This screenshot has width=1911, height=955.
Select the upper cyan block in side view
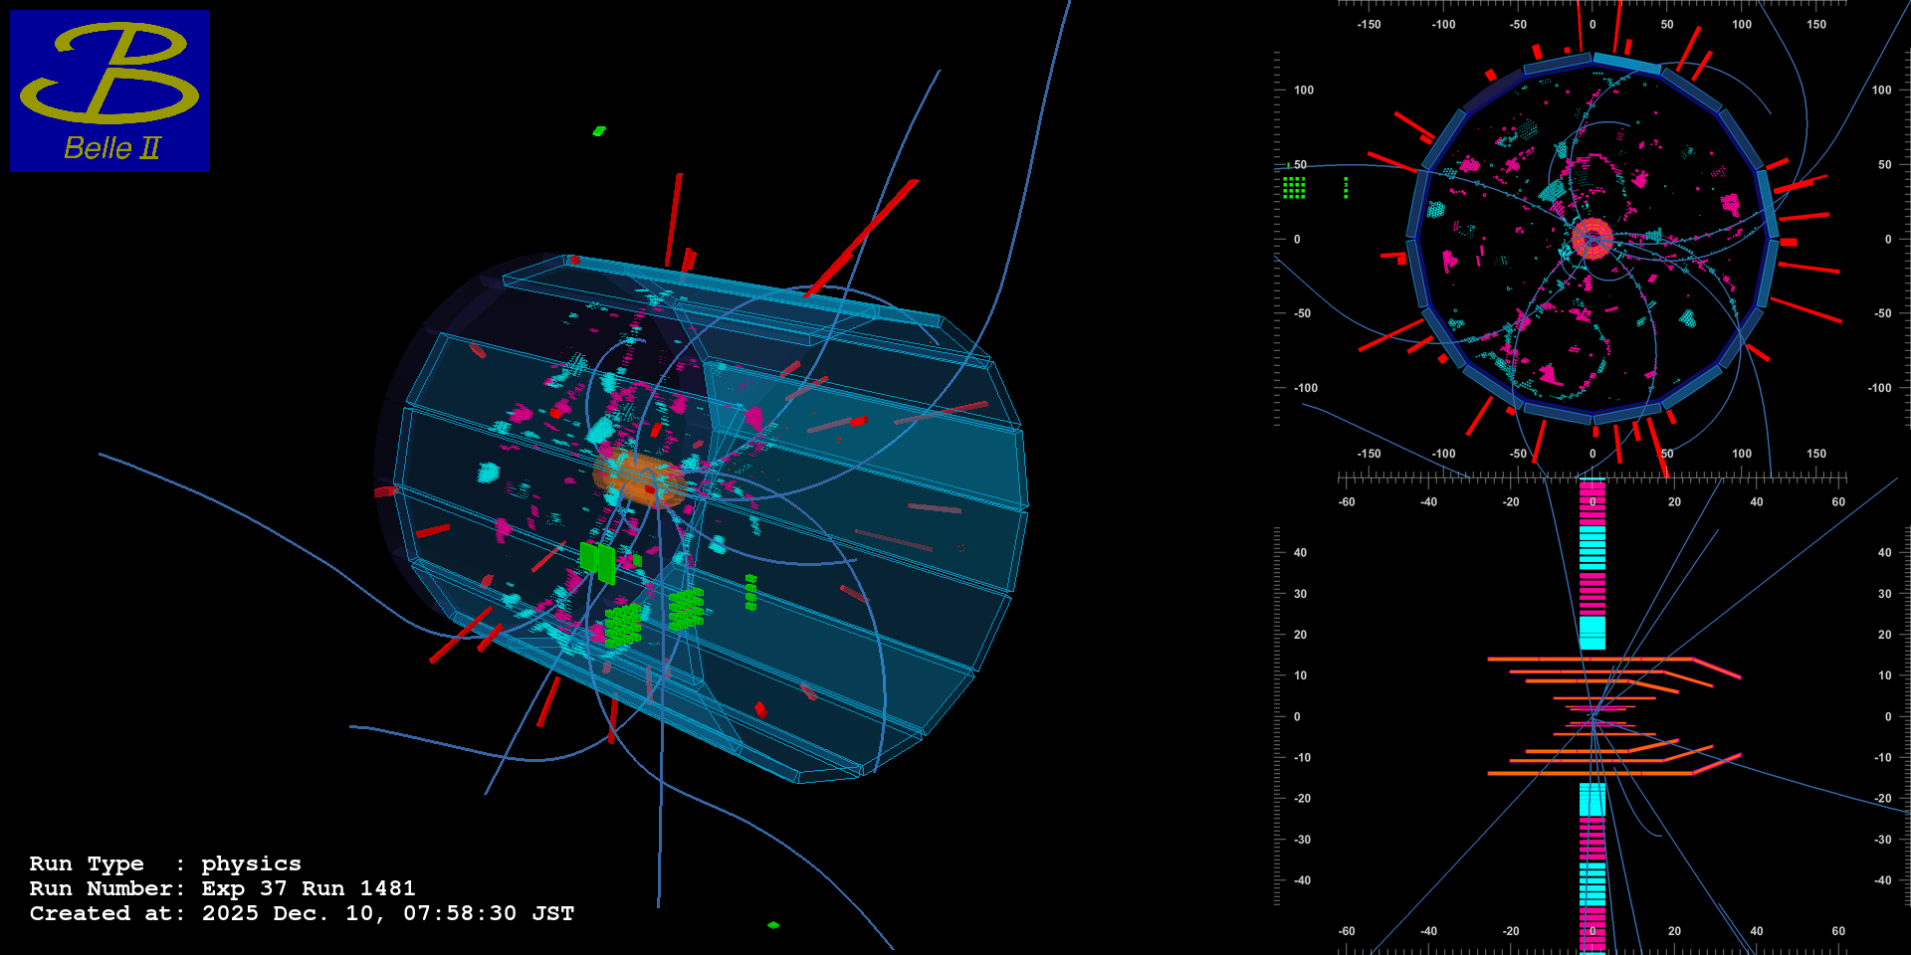[x=1592, y=633]
